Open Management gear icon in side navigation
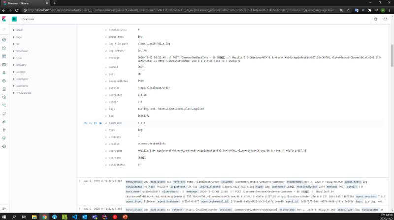 point(4,146)
